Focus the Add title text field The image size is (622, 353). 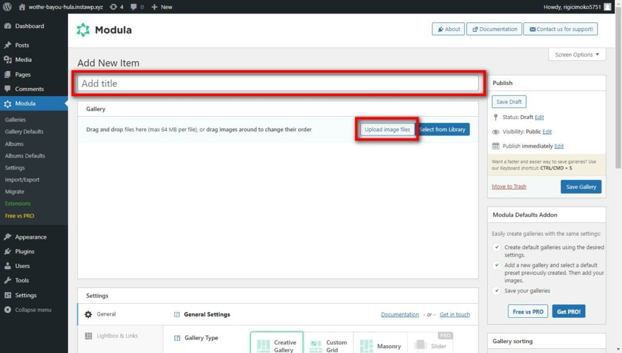[x=278, y=83]
